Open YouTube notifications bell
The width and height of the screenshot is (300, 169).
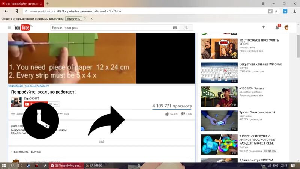tap(277, 27)
